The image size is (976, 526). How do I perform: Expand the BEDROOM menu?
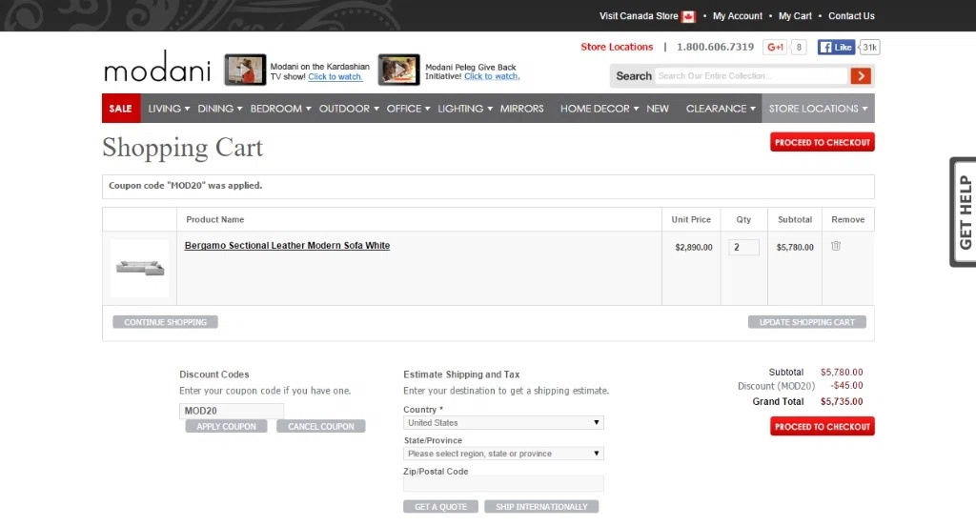[280, 109]
